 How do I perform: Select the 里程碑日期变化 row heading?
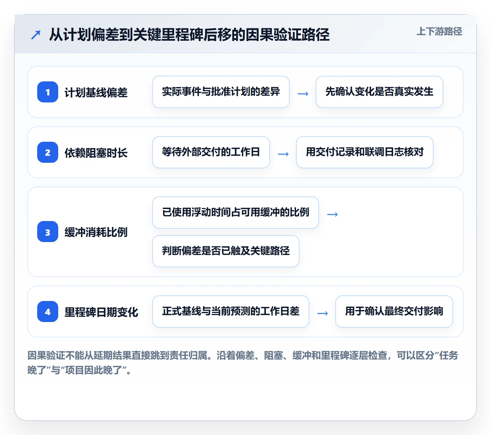pos(101,312)
